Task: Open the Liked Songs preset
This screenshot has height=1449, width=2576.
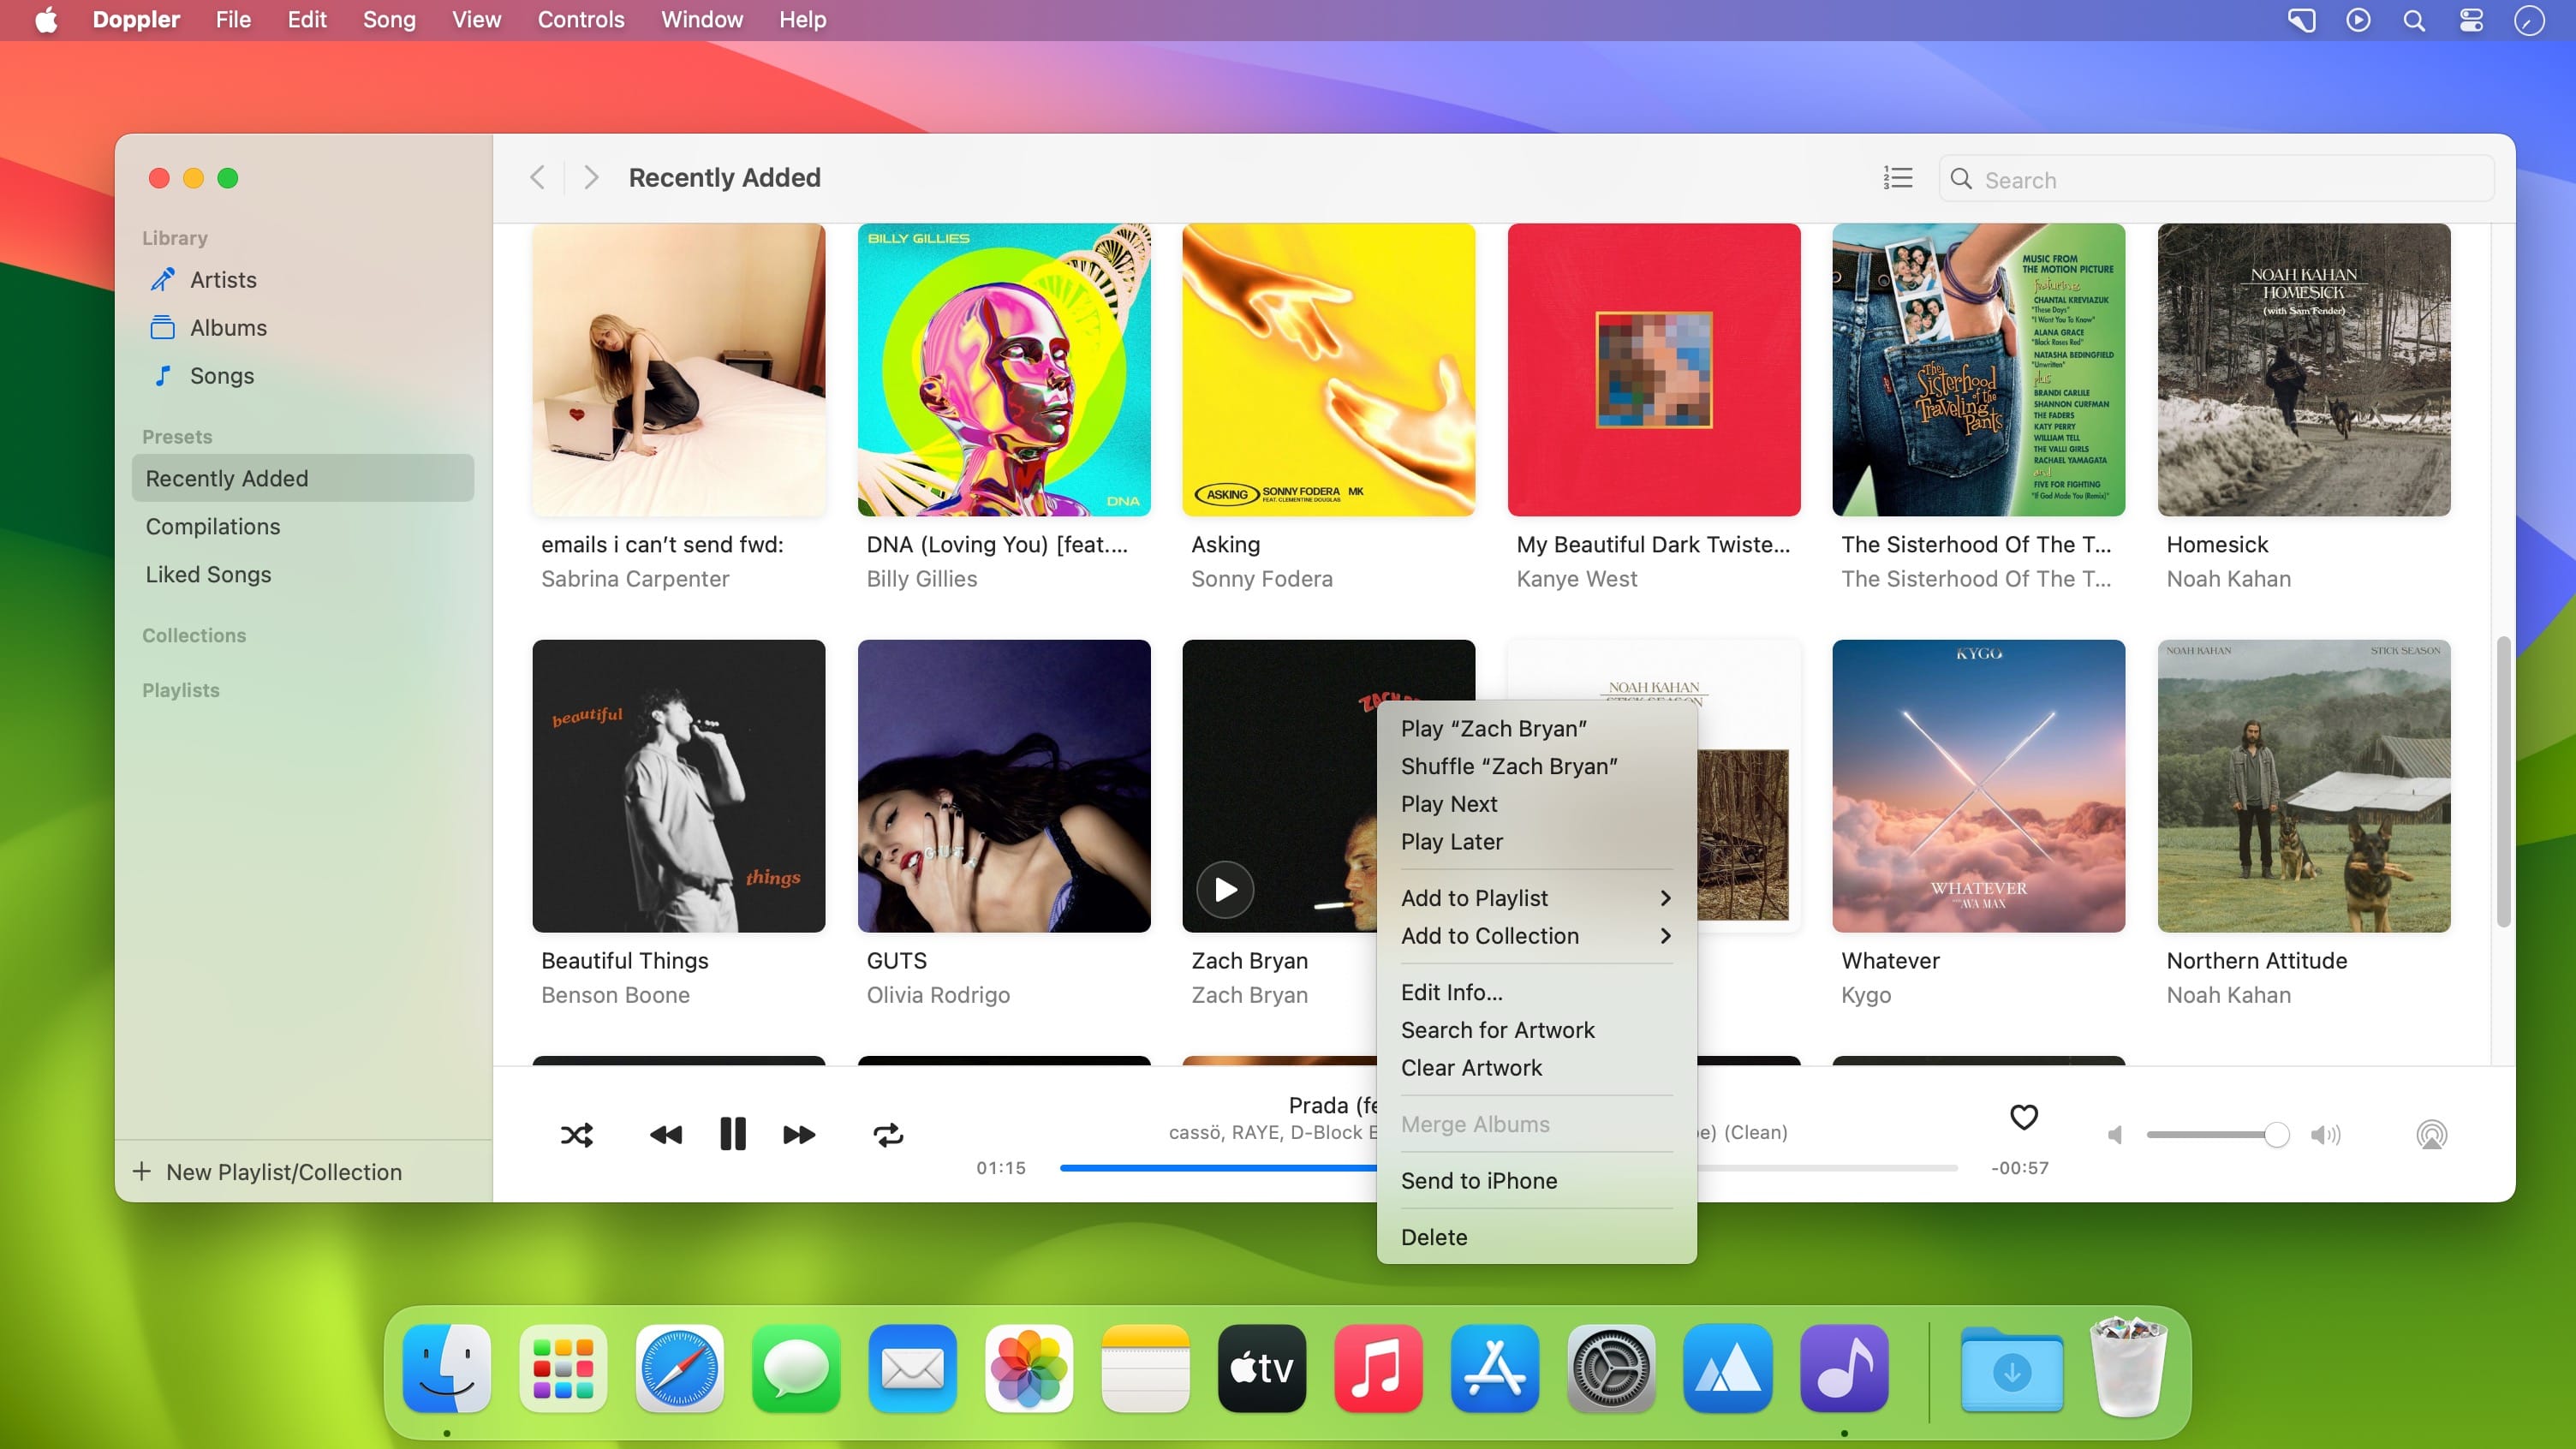Action: pyautogui.click(x=302, y=574)
